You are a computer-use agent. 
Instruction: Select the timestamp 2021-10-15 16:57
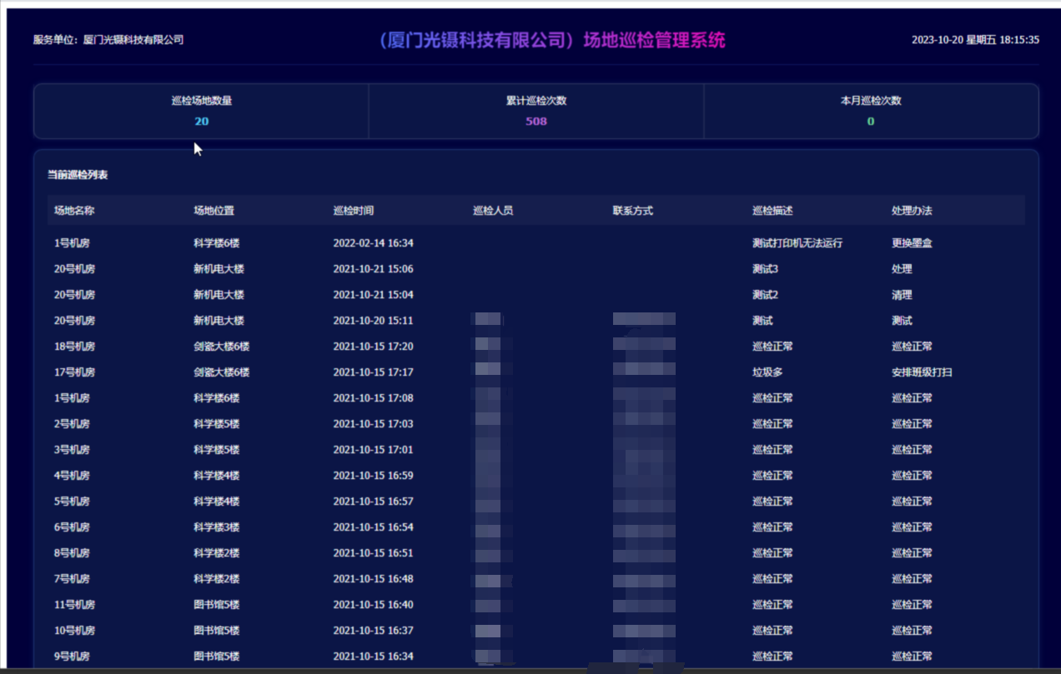(374, 502)
